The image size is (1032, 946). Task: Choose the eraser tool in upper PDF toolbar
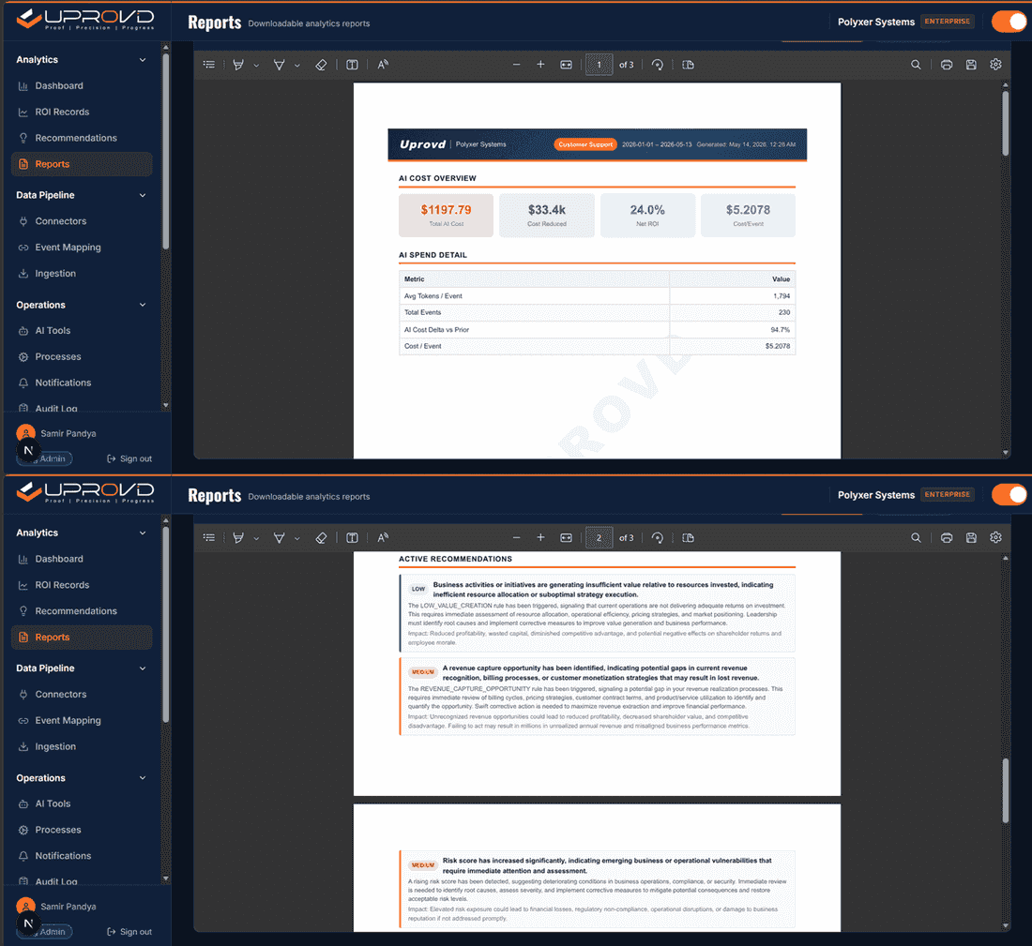[x=321, y=65]
